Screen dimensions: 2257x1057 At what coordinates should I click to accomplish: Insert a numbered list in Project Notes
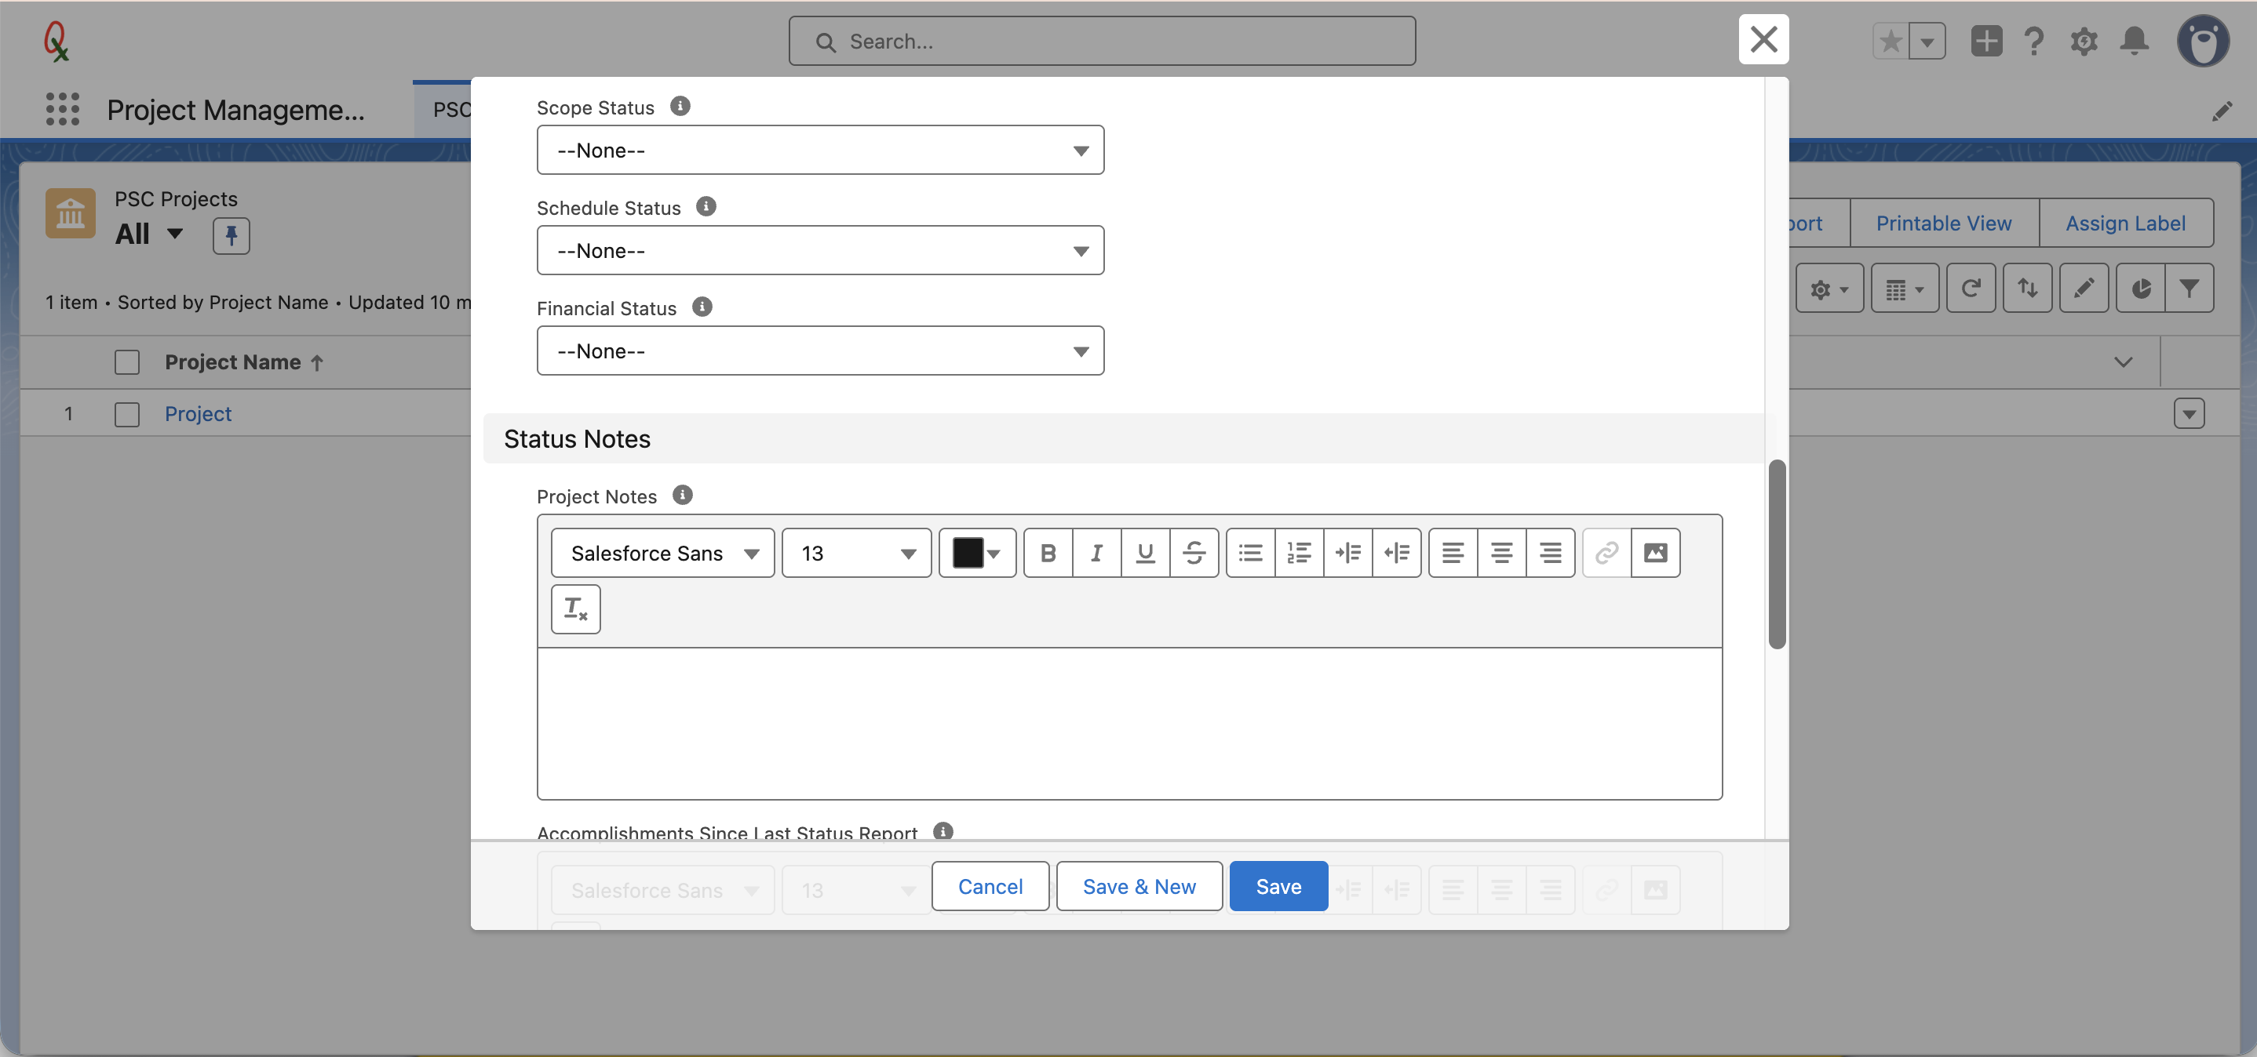(x=1300, y=553)
